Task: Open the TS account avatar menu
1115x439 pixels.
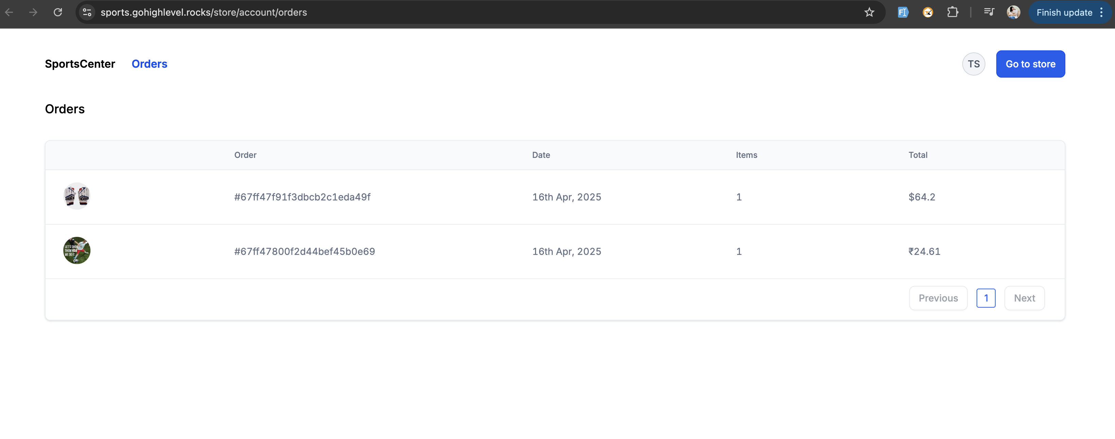Action: click(973, 64)
